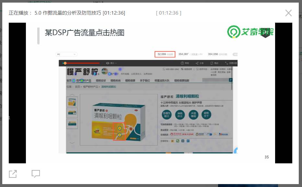Click the 01:12:36 duration in title bar
Screen dimensions: 302x187
pos(168,13)
